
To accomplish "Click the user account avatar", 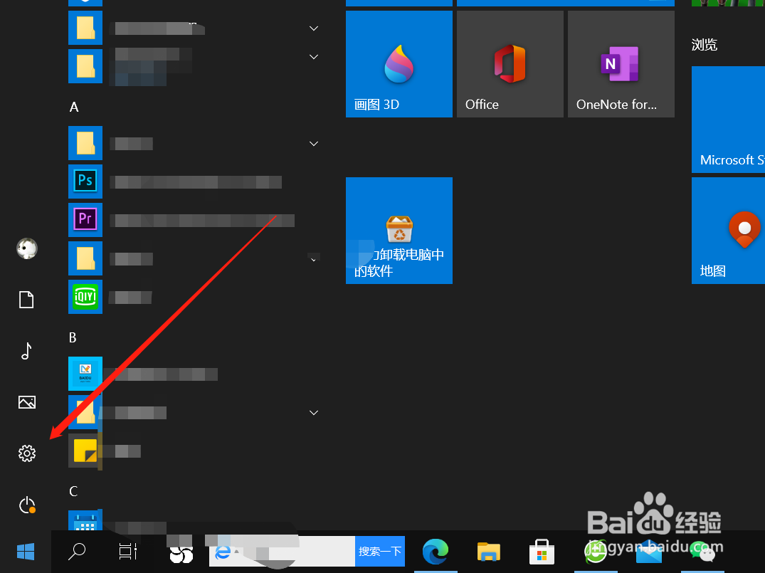I will (x=27, y=248).
